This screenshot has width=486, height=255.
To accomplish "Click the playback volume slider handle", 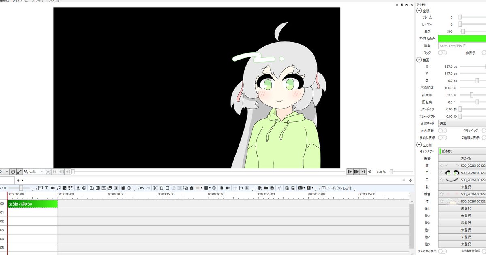I will [x=391, y=172].
